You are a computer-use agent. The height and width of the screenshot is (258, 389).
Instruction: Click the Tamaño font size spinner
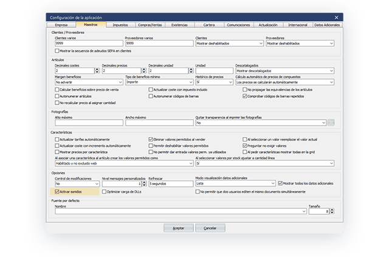click(x=331, y=211)
